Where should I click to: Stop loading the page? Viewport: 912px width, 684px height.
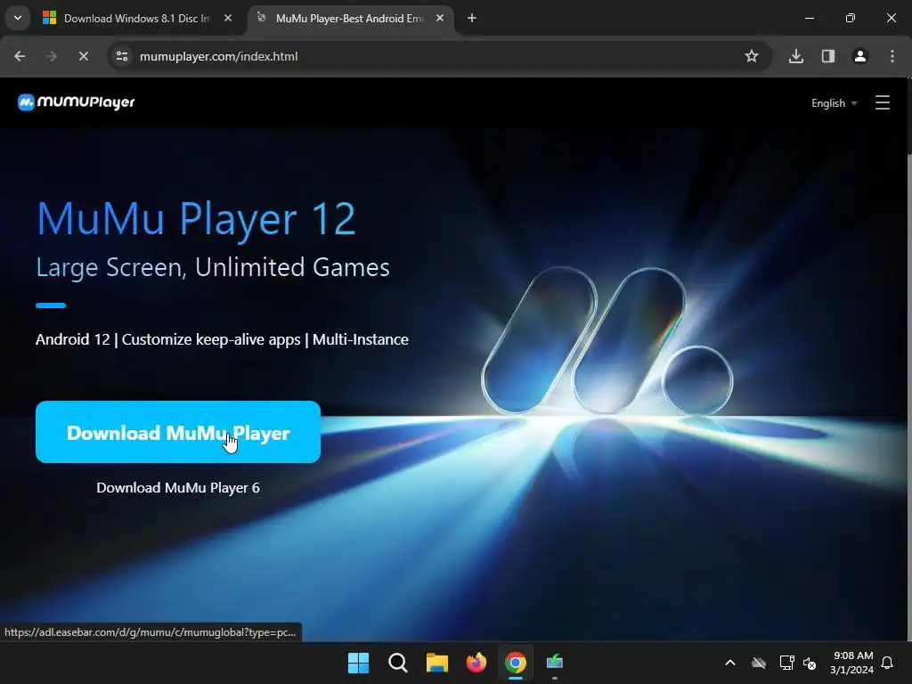click(x=83, y=56)
